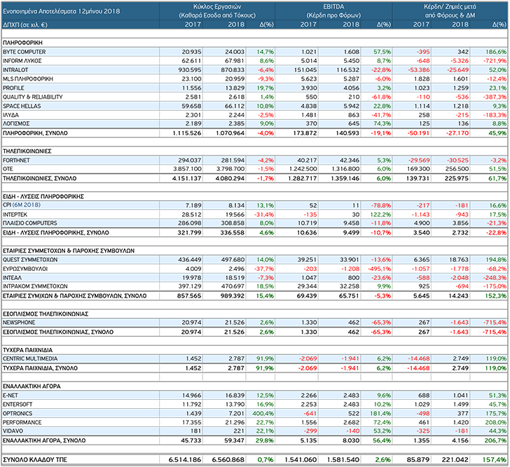Viewport: 510px width, 467px height.
Task: Click INFORM ΛΥΚΟΣ company name
Action: pos(22,61)
